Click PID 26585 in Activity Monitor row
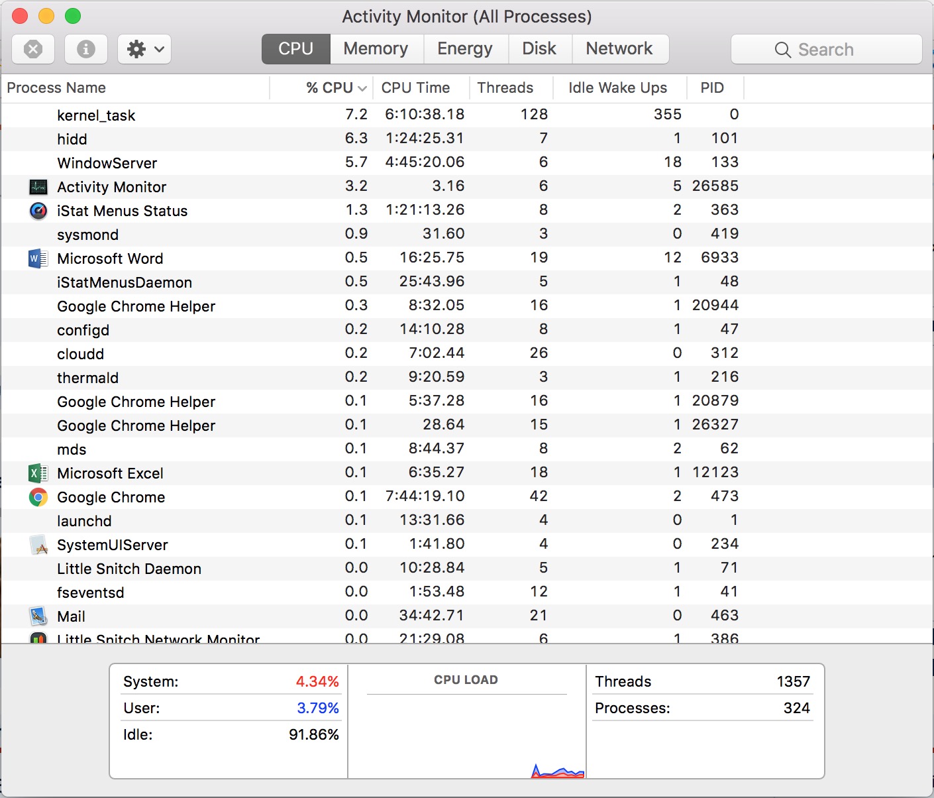The width and height of the screenshot is (934, 798). (x=715, y=186)
